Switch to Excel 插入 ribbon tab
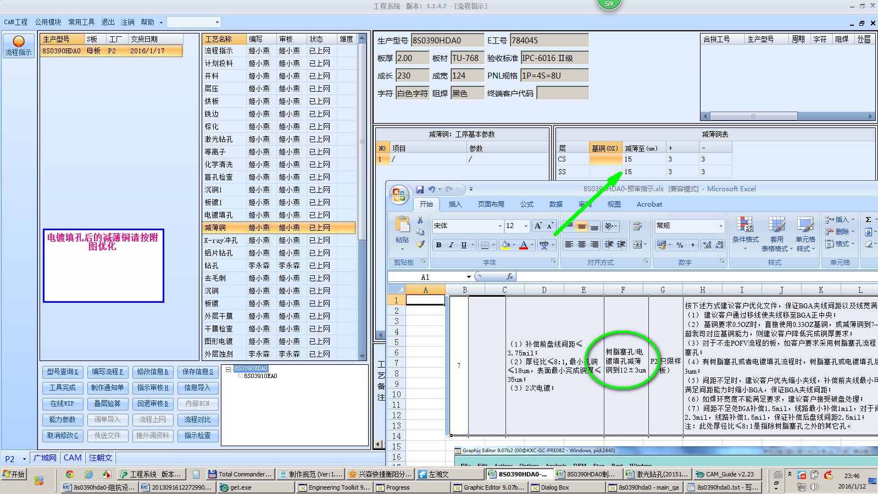The image size is (878, 494). coord(455,204)
